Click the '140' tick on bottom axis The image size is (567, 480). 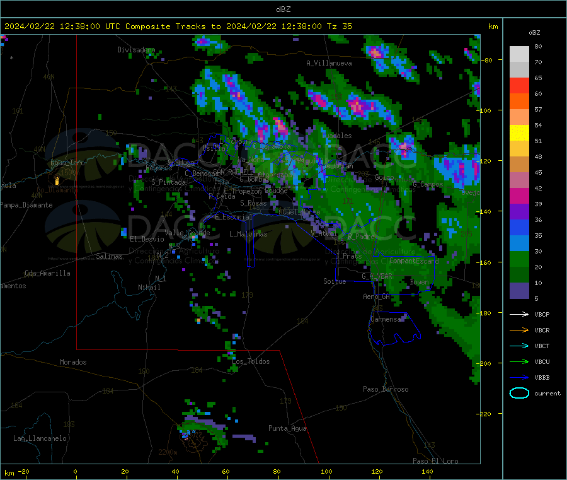click(x=427, y=472)
